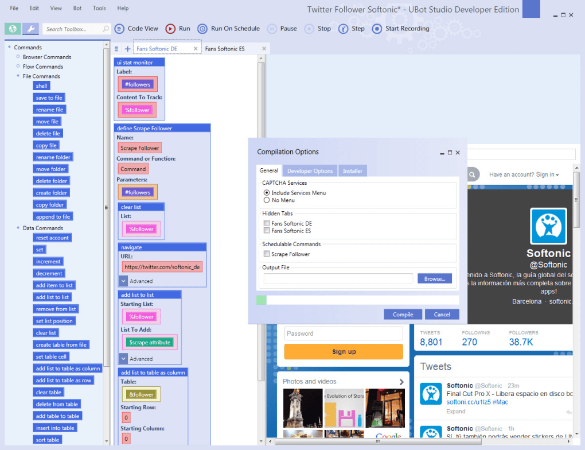Open the File menu
Screen dimensions: 585x450
point(14,8)
